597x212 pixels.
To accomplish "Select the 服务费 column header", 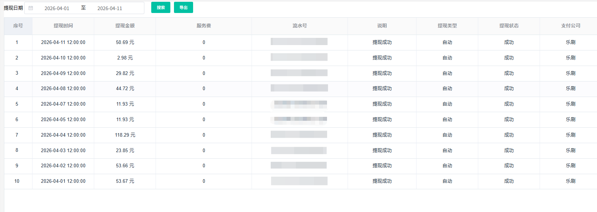I will coord(204,26).
